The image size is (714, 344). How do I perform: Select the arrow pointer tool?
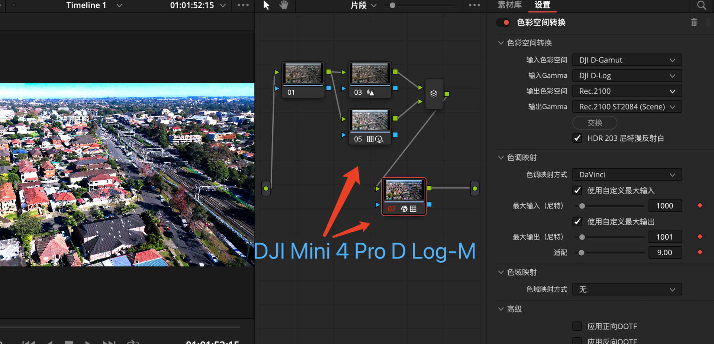pos(266,5)
